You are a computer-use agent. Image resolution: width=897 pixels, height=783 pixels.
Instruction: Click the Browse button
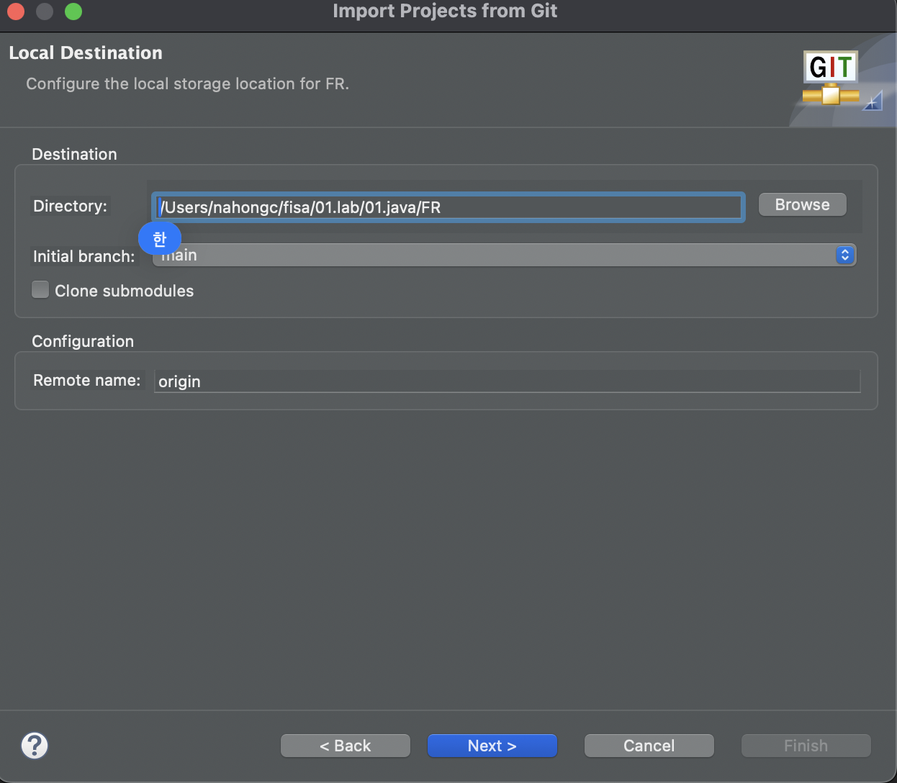[x=802, y=204]
